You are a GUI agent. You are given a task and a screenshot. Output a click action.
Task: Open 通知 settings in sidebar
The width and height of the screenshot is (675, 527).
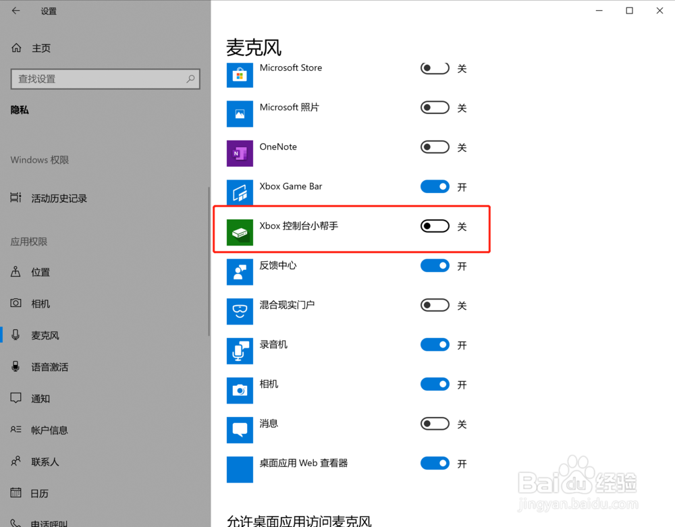pos(39,398)
